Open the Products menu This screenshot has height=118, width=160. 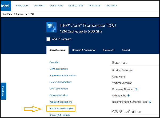point(22,6)
